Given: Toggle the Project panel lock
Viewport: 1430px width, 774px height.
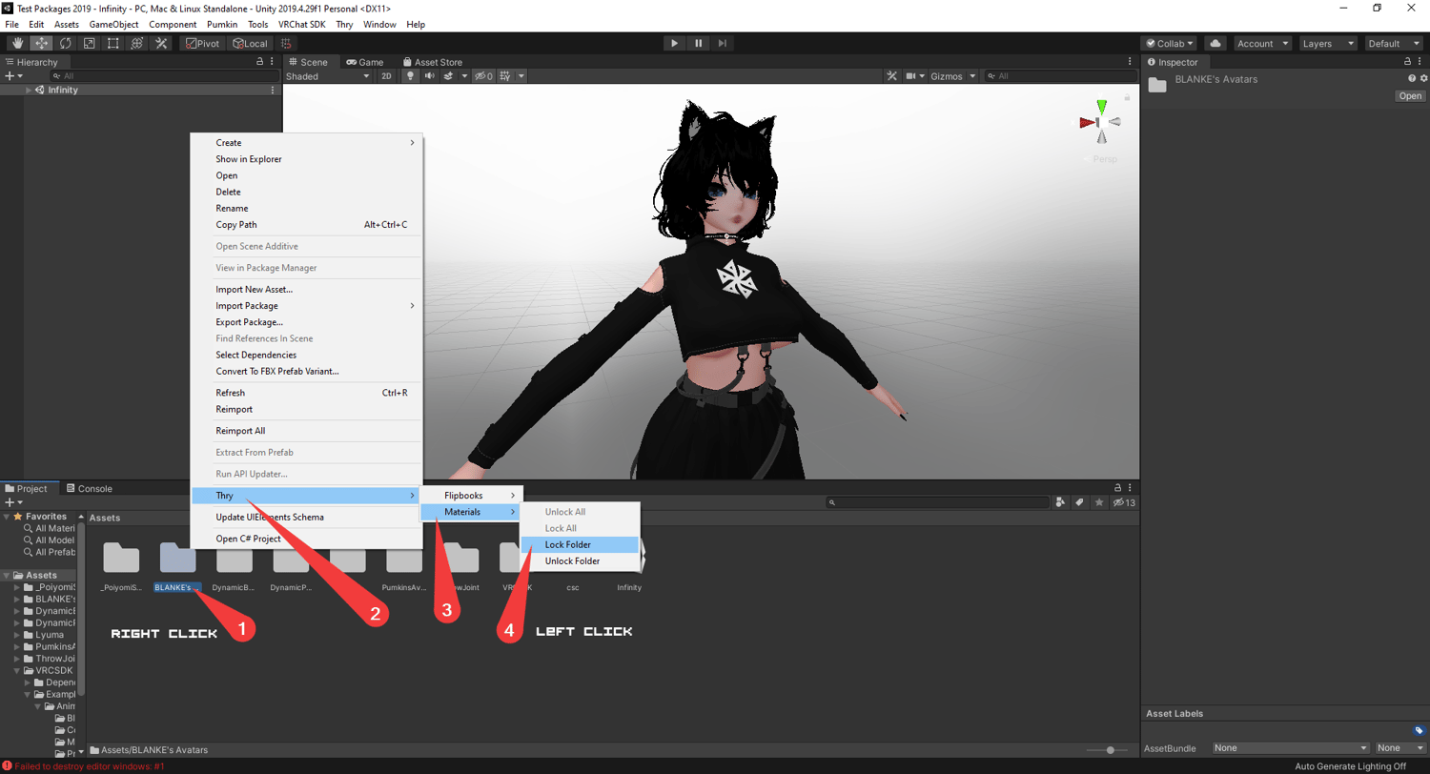Looking at the screenshot, I should click(1116, 487).
